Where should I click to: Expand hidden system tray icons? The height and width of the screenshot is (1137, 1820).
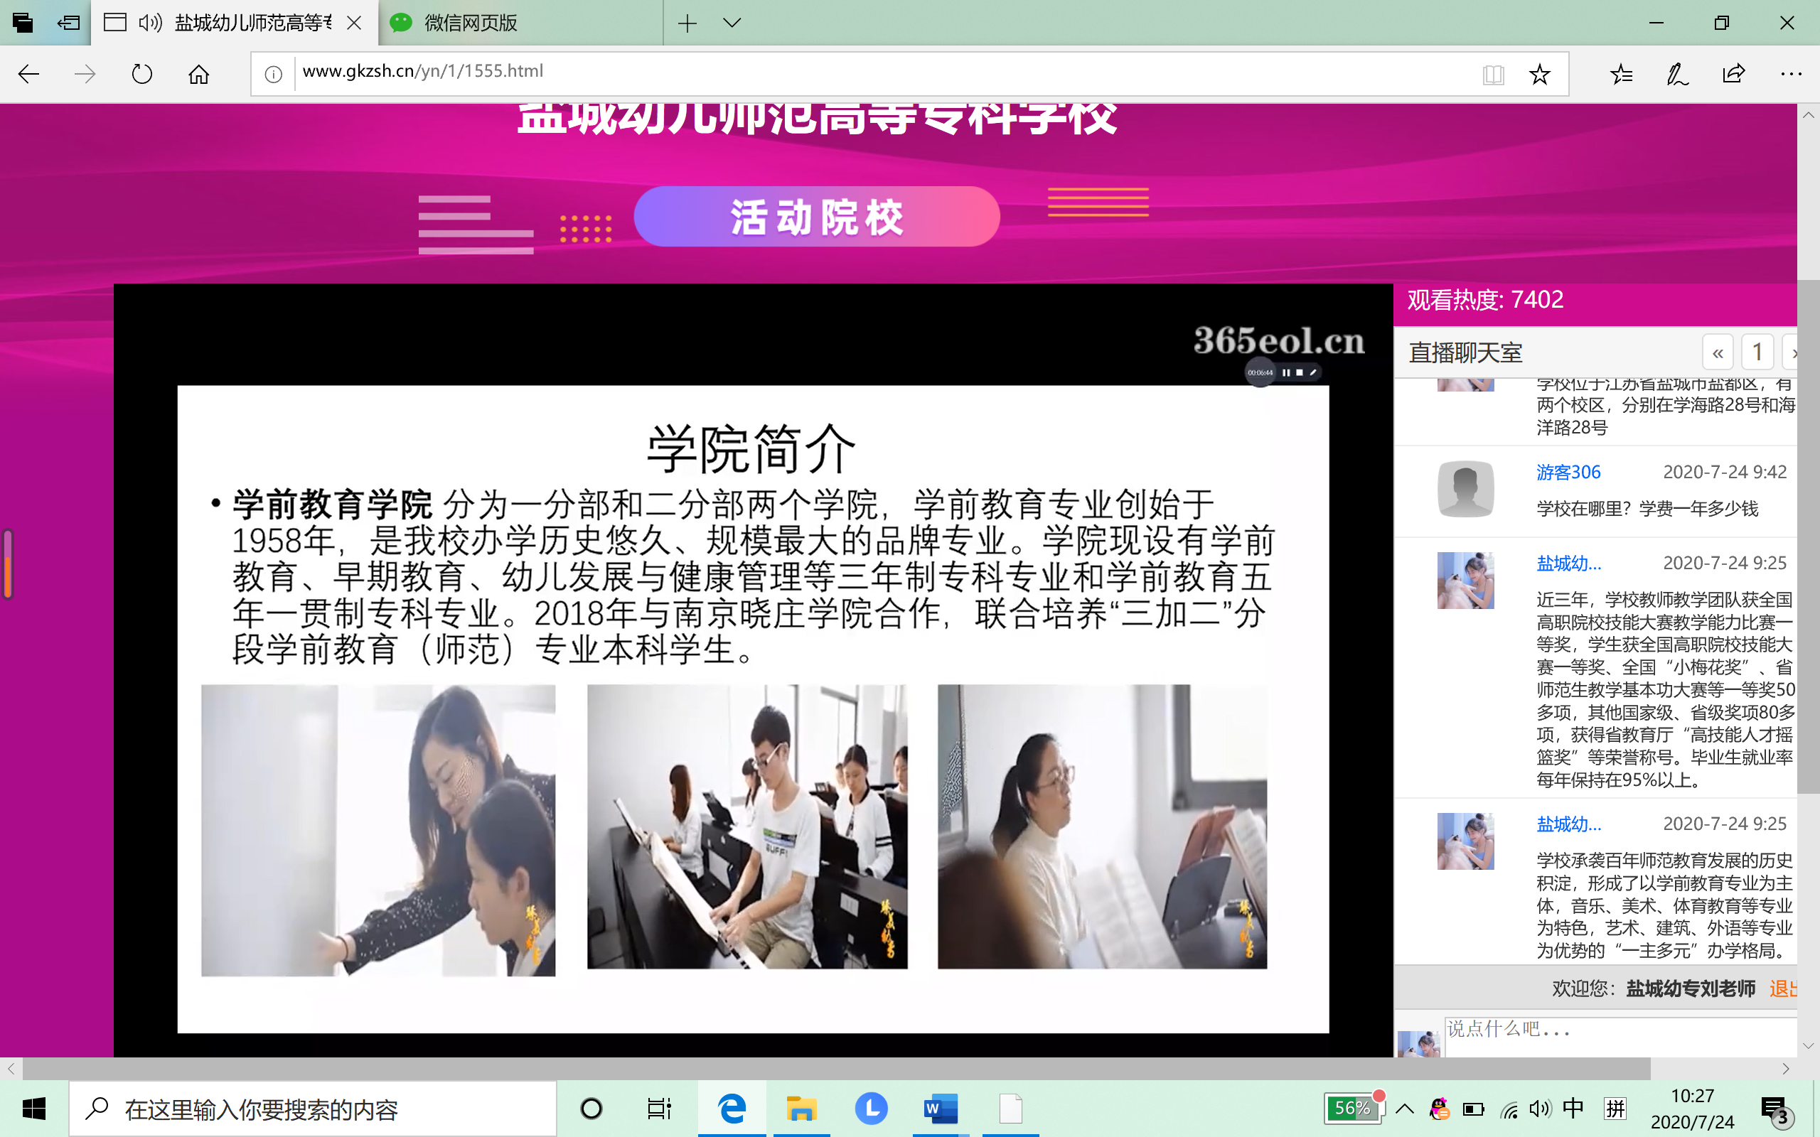(x=1405, y=1109)
